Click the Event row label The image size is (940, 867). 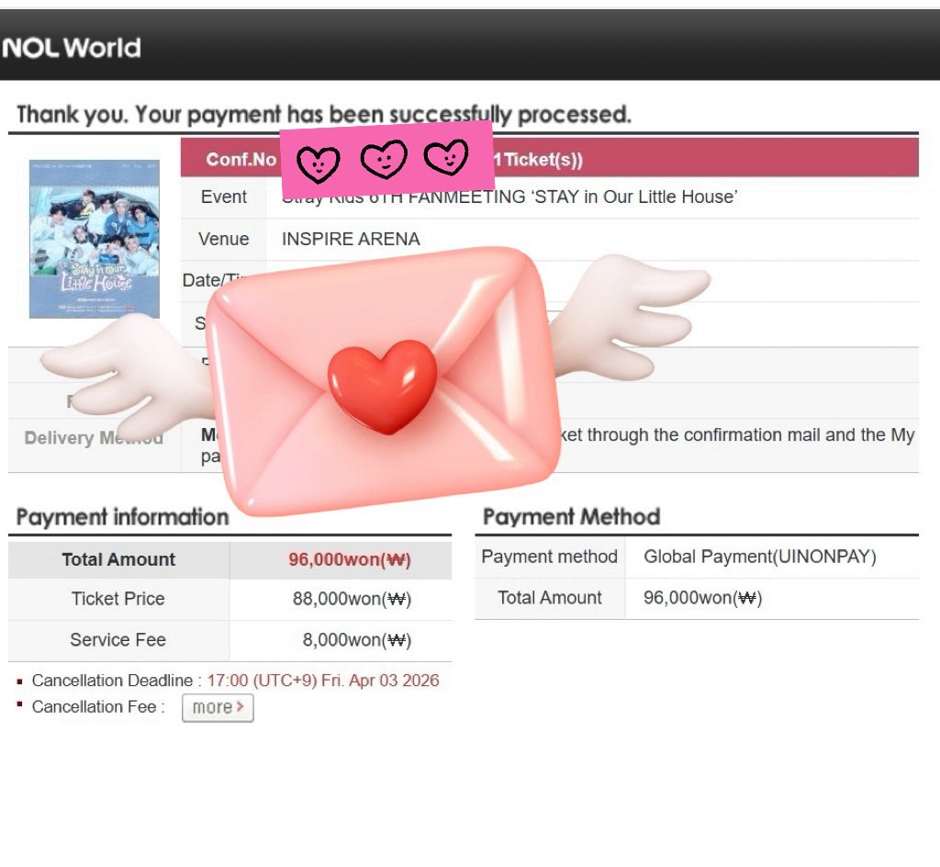click(224, 197)
